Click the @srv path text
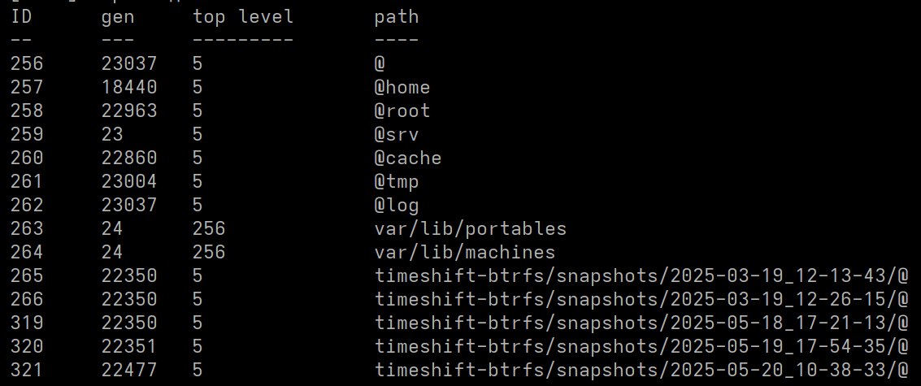 (x=397, y=135)
